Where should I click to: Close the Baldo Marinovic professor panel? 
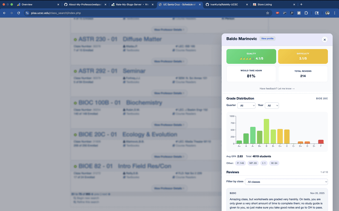[324, 40]
